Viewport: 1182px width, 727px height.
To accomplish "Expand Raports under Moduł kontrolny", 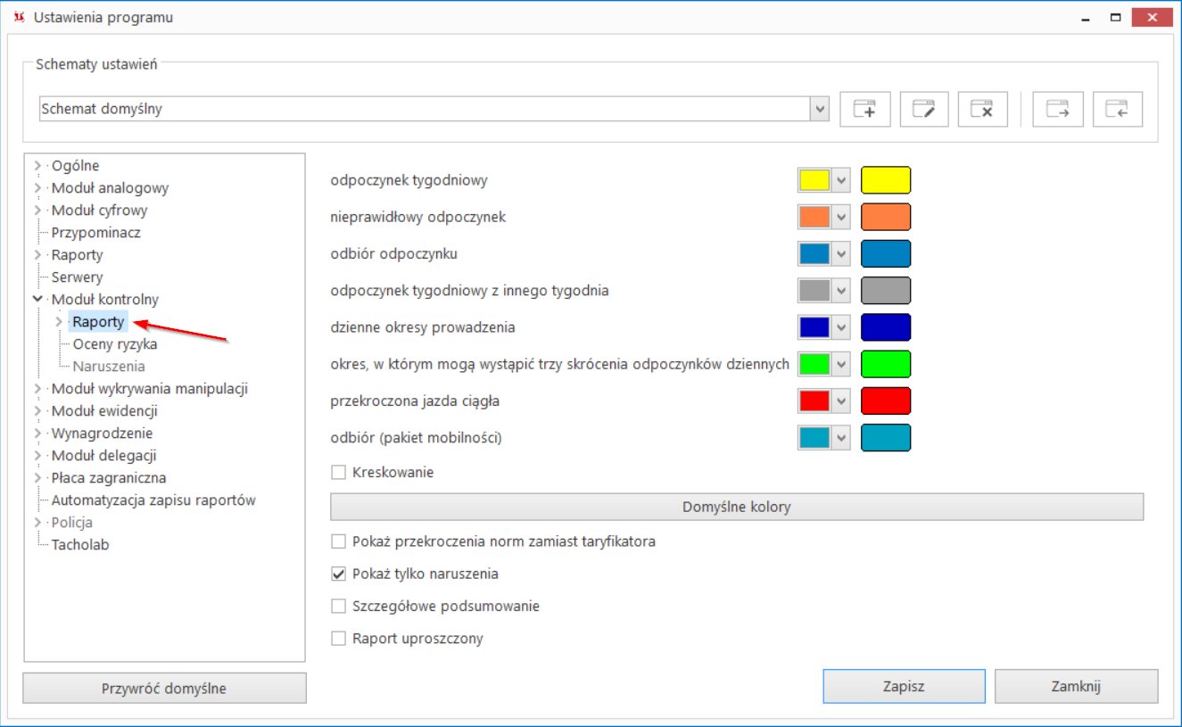I will pos(59,322).
